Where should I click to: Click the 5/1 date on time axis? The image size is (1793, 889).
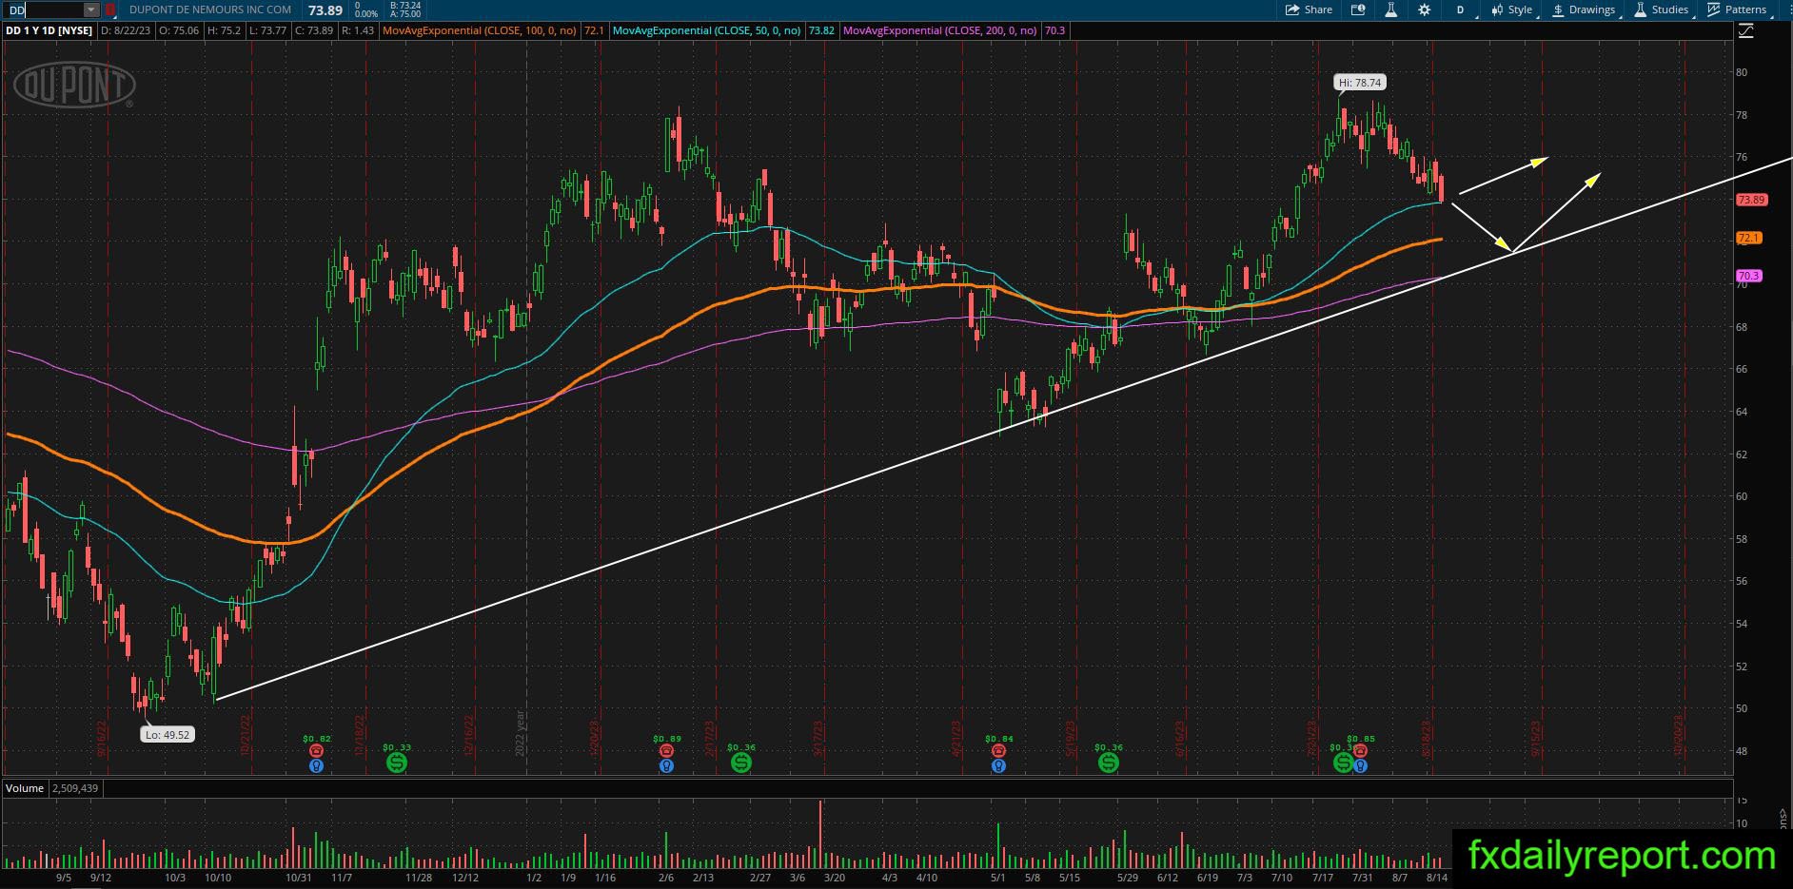click(x=998, y=878)
